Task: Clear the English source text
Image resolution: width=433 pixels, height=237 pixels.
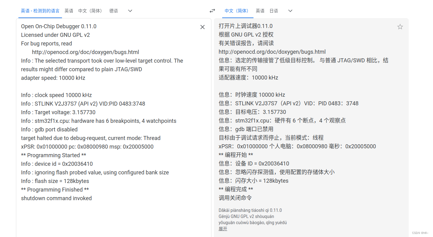Action: (202, 27)
